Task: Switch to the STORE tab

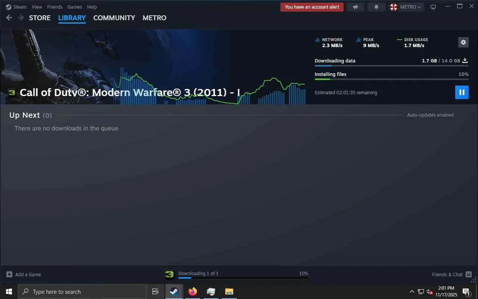Action: pos(40,18)
